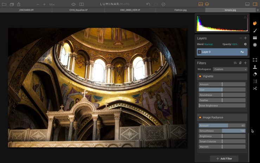
Task: Select the Brush masking tool
Action: [x=255, y=31]
